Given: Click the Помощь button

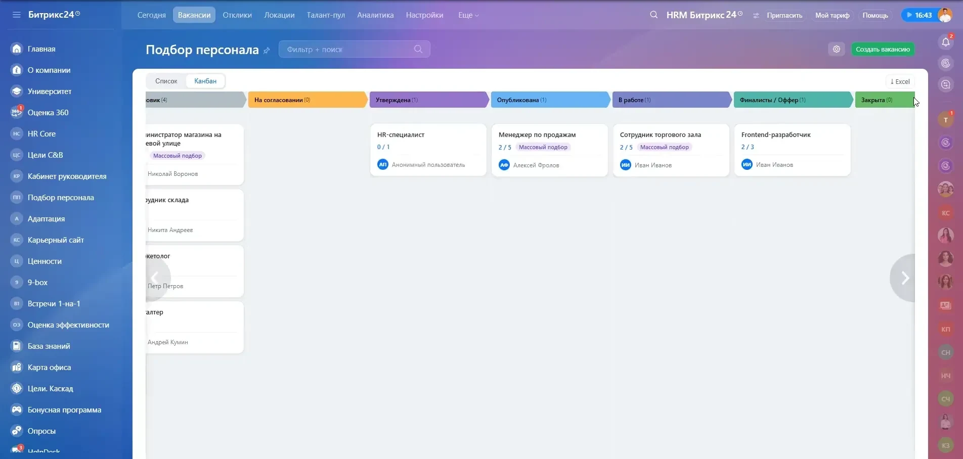Looking at the screenshot, I should tap(875, 15).
